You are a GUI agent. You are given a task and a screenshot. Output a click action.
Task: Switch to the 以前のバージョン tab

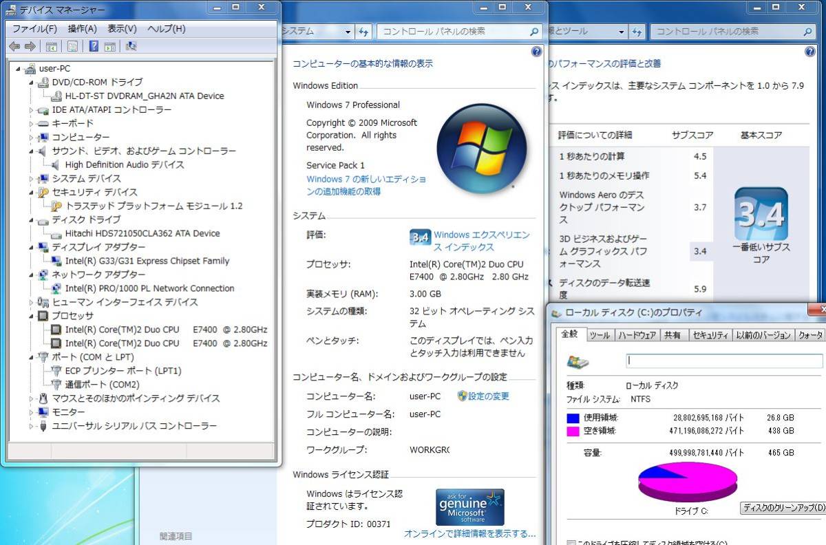[x=763, y=335]
